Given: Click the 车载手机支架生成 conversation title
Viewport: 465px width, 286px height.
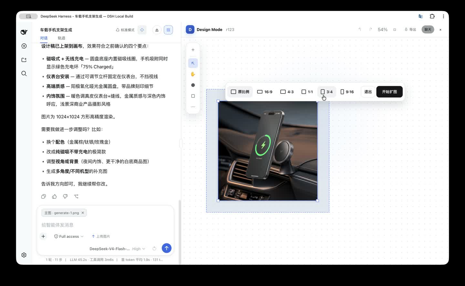Looking at the screenshot, I should tap(56, 30).
